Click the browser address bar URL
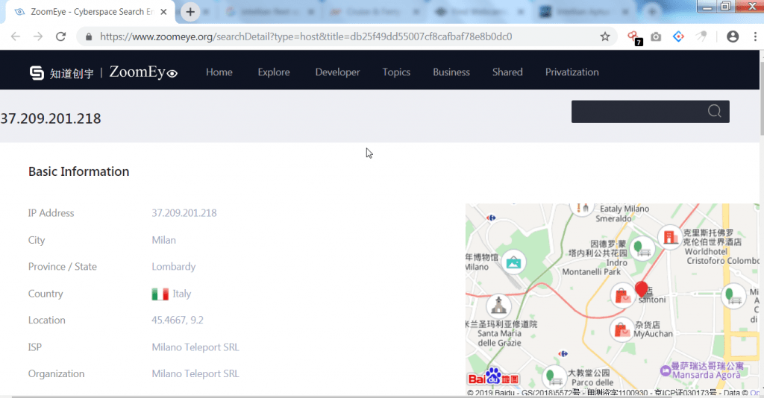The image size is (764, 398). click(306, 37)
